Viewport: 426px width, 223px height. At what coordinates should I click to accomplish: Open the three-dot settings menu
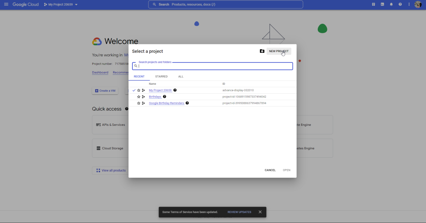click(409, 4)
